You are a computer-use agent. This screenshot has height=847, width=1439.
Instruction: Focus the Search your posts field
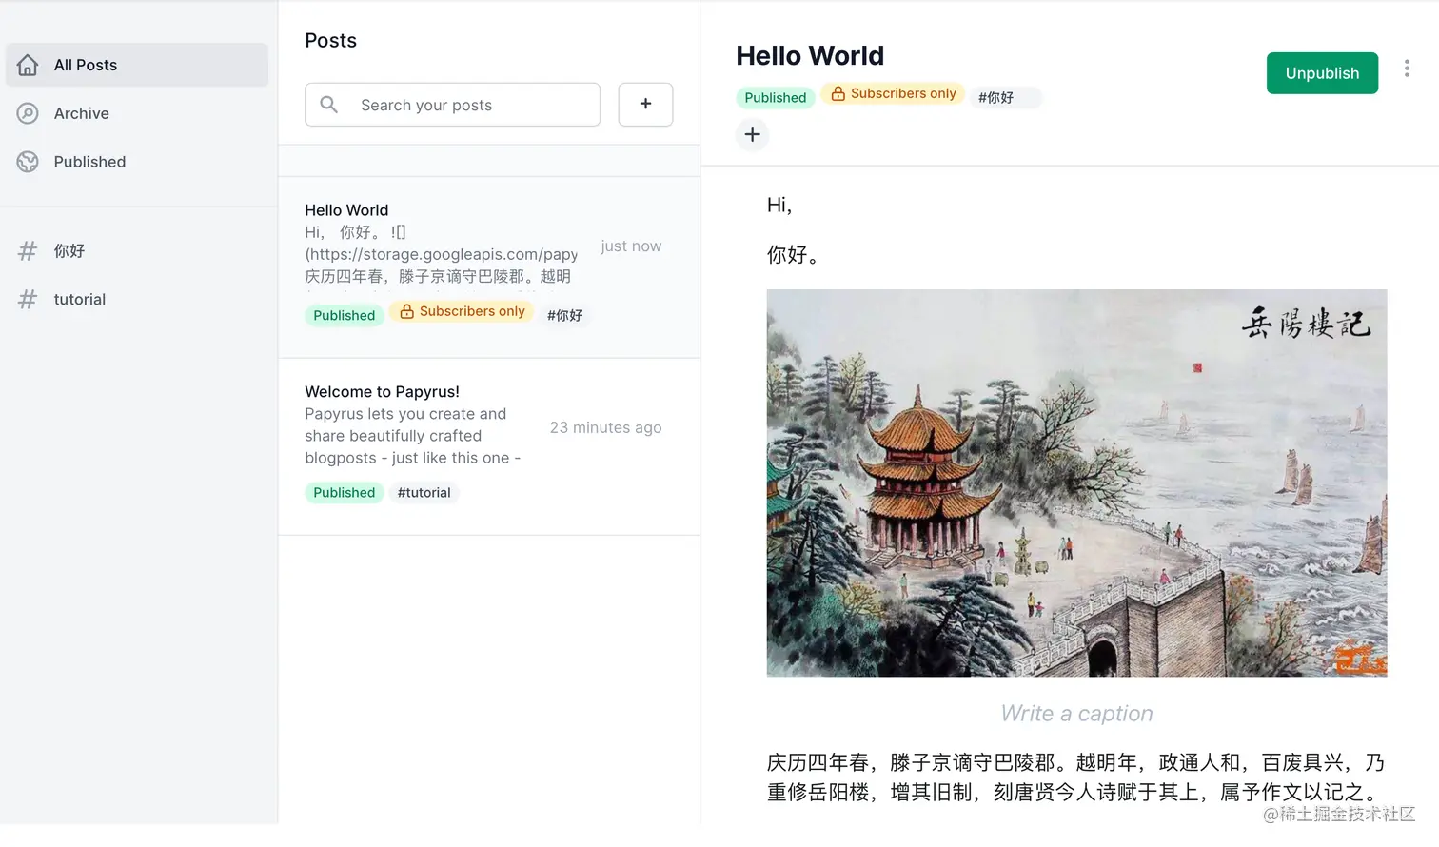pyautogui.click(x=452, y=105)
